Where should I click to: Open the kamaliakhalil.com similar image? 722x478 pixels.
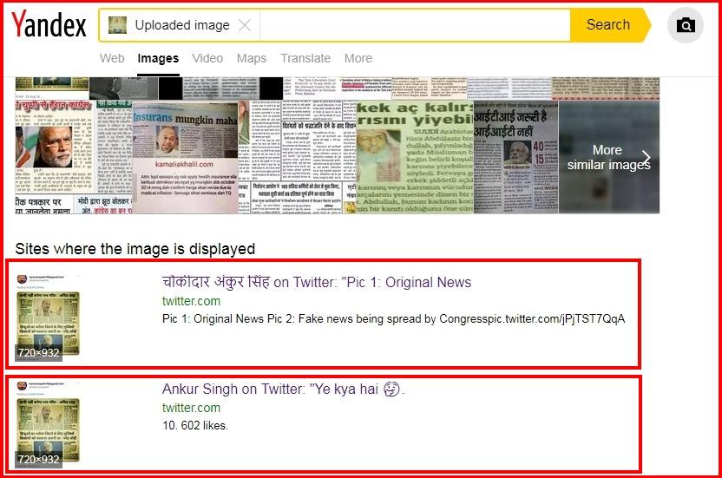[185, 157]
